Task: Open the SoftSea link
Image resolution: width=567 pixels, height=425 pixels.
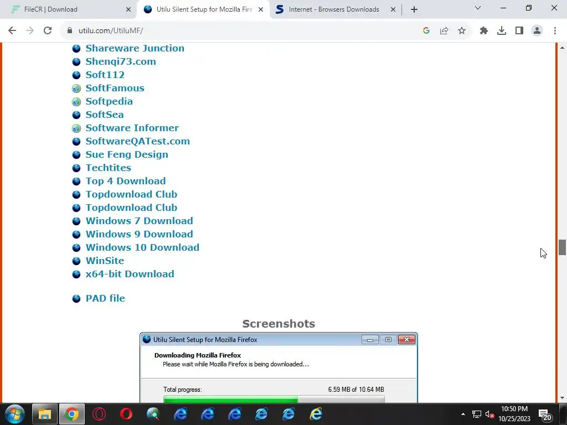Action: pos(105,115)
